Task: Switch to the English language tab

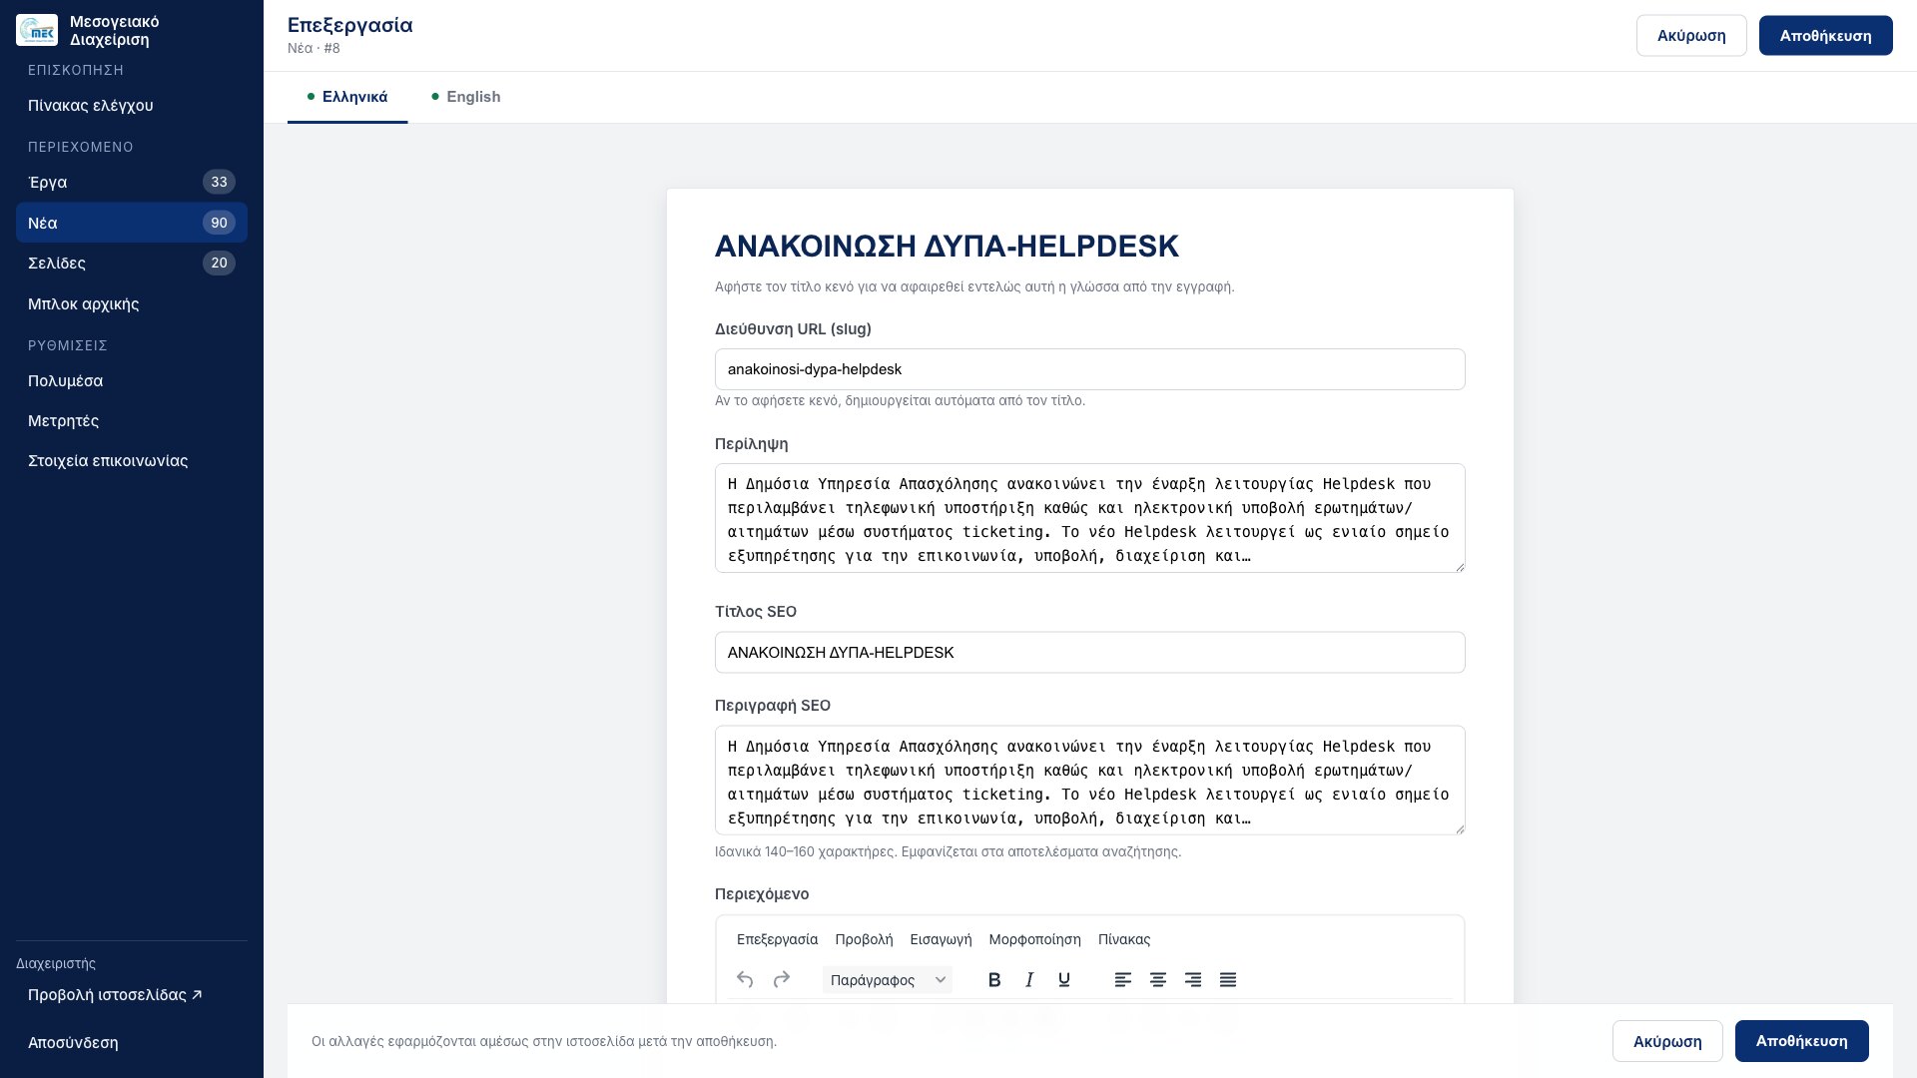Action: tap(465, 97)
